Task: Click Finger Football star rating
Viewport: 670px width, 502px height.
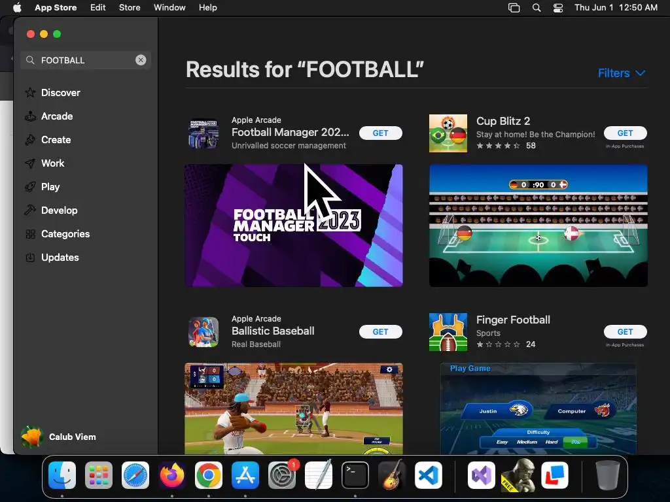Action: (498, 344)
